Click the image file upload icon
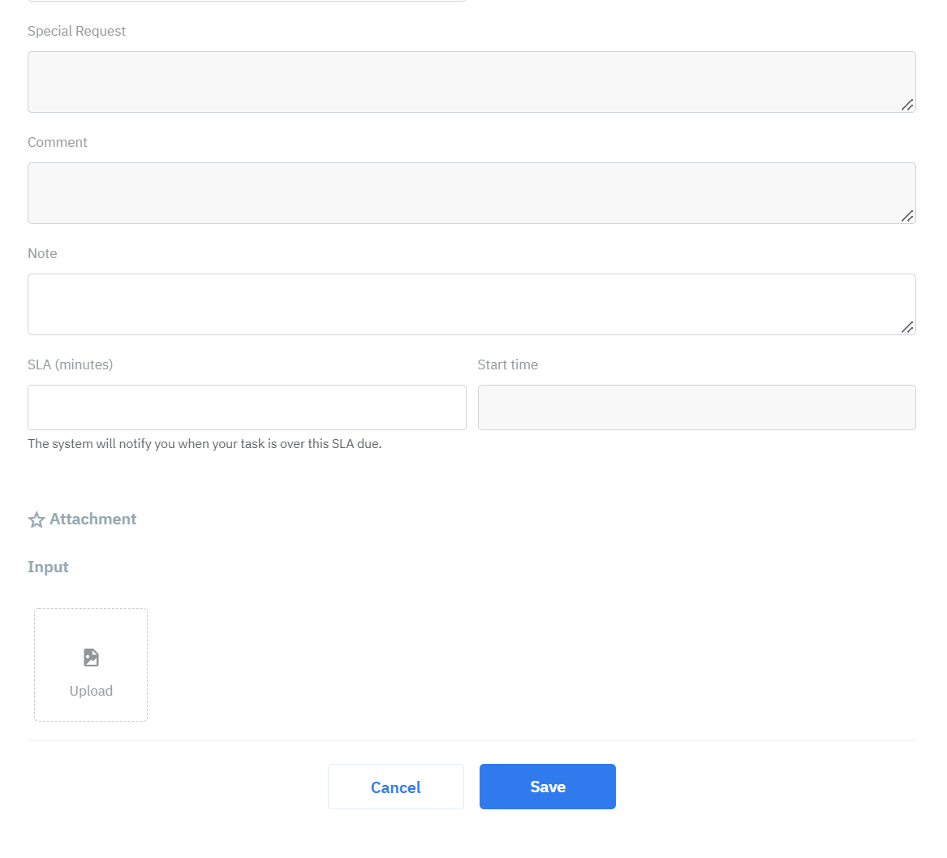The image size is (947, 858). point(91,658)
